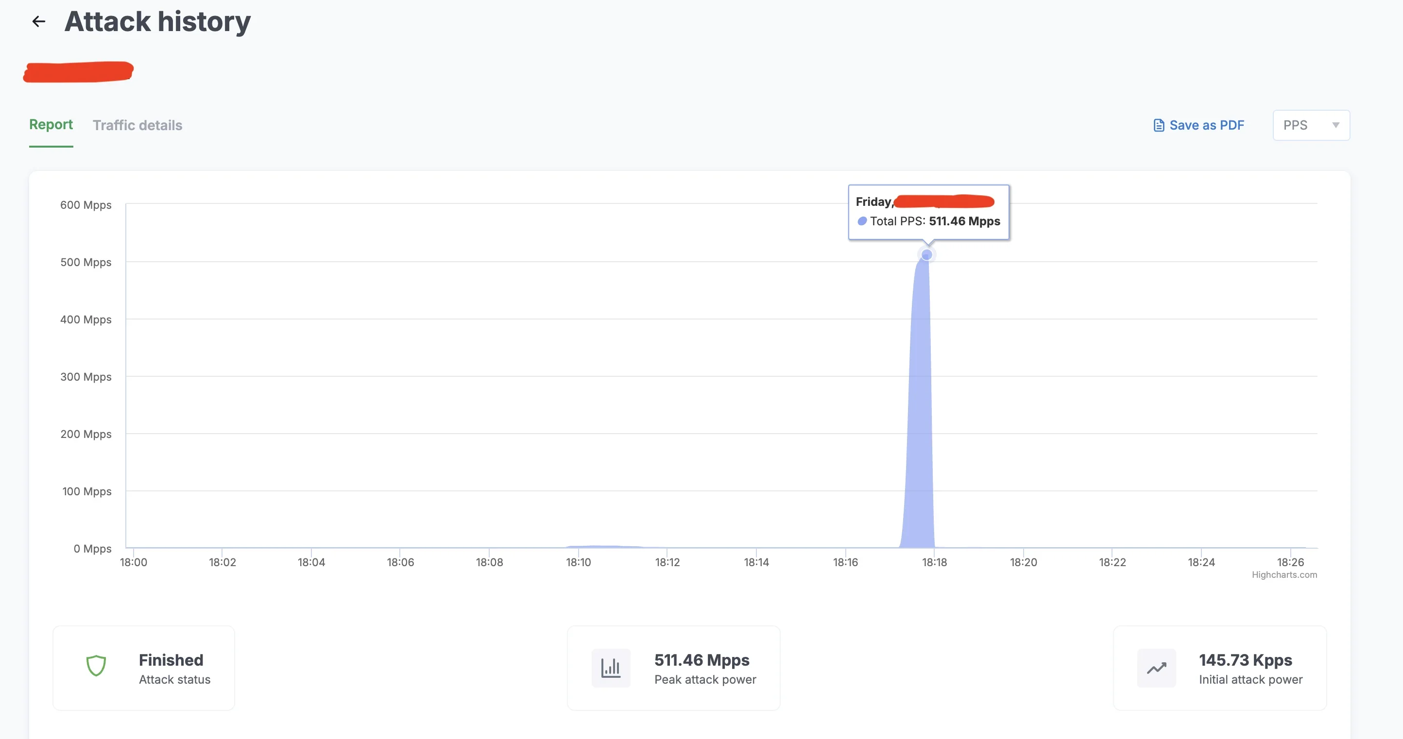Click the 18:10 x-axis time label
Screen dimensions: 1403x739
pyautogui.click(x=578, y=562)
